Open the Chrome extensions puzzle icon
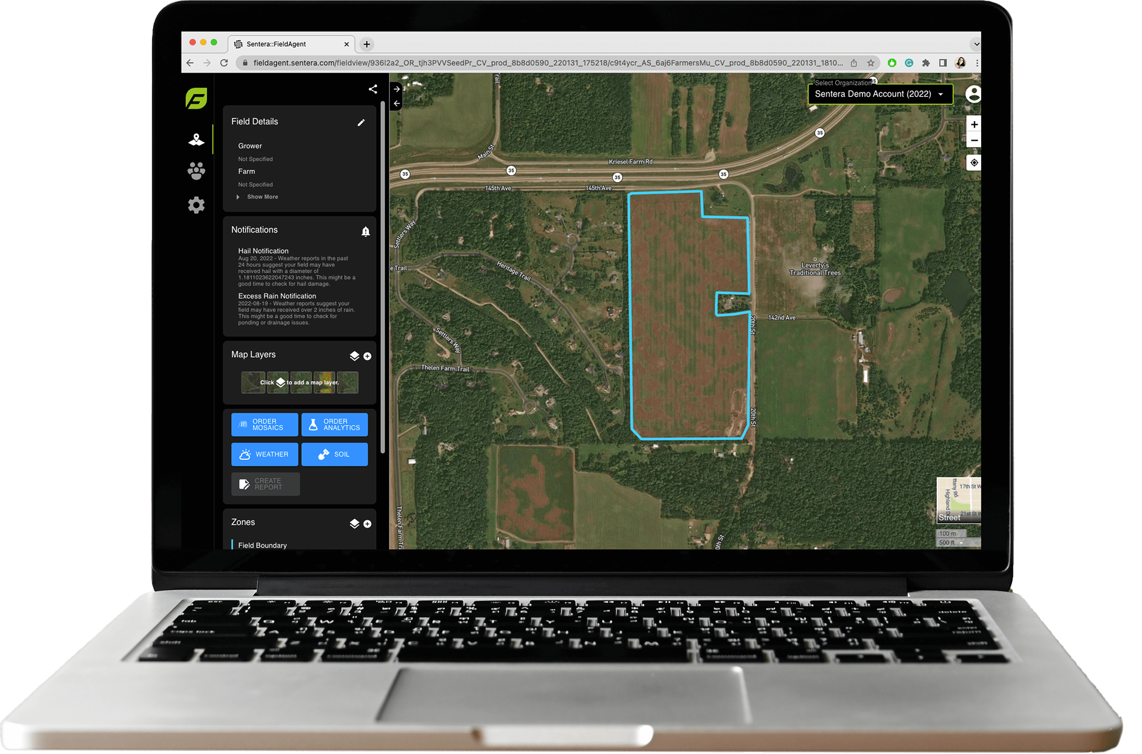The width and height of the screenshot is (1142, 754). pyautogui.click(x=926, y=63)
